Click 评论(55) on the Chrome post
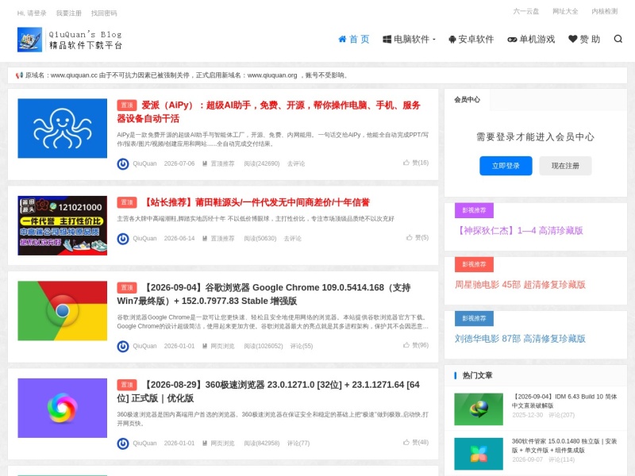This screenshot has width=635, height=476. 302,347
